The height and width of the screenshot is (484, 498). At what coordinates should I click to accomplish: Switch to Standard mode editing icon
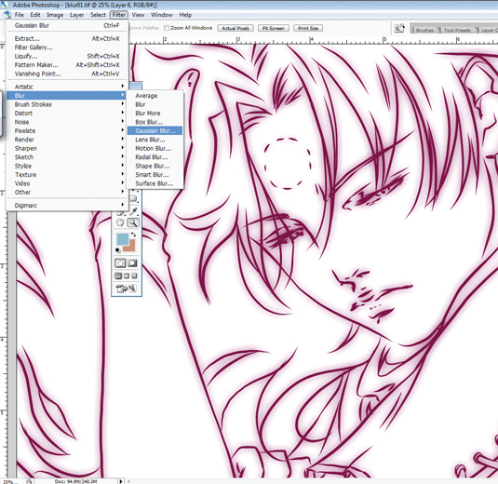[120, 263]
